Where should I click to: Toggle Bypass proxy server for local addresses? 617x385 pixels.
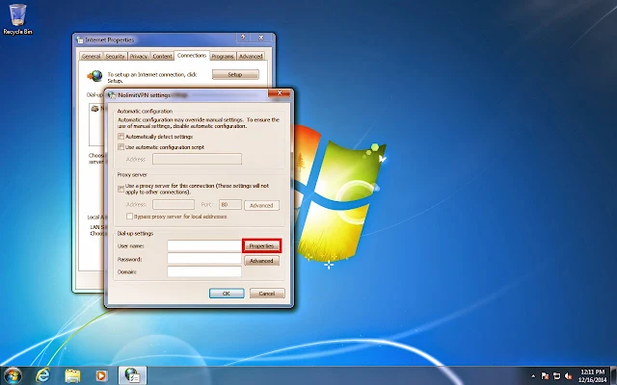pos(129,217)
